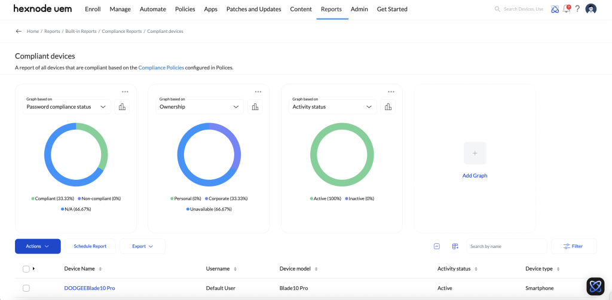Screen dimensions: 612x300
Task: Click the help question mark icon
Action: coord(578,9)
